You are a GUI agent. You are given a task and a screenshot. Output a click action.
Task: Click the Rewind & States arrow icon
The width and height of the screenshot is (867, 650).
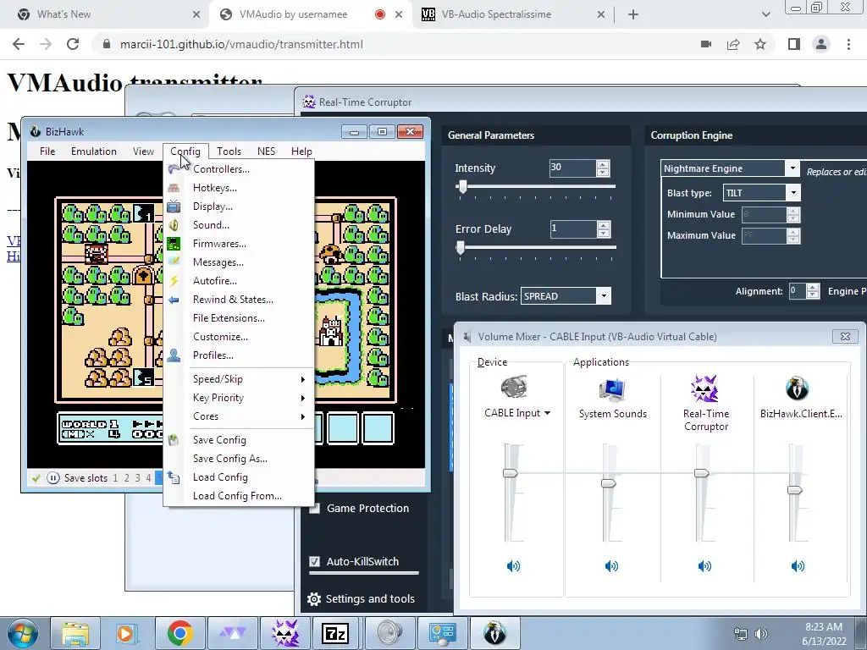(x=174, y=300)
